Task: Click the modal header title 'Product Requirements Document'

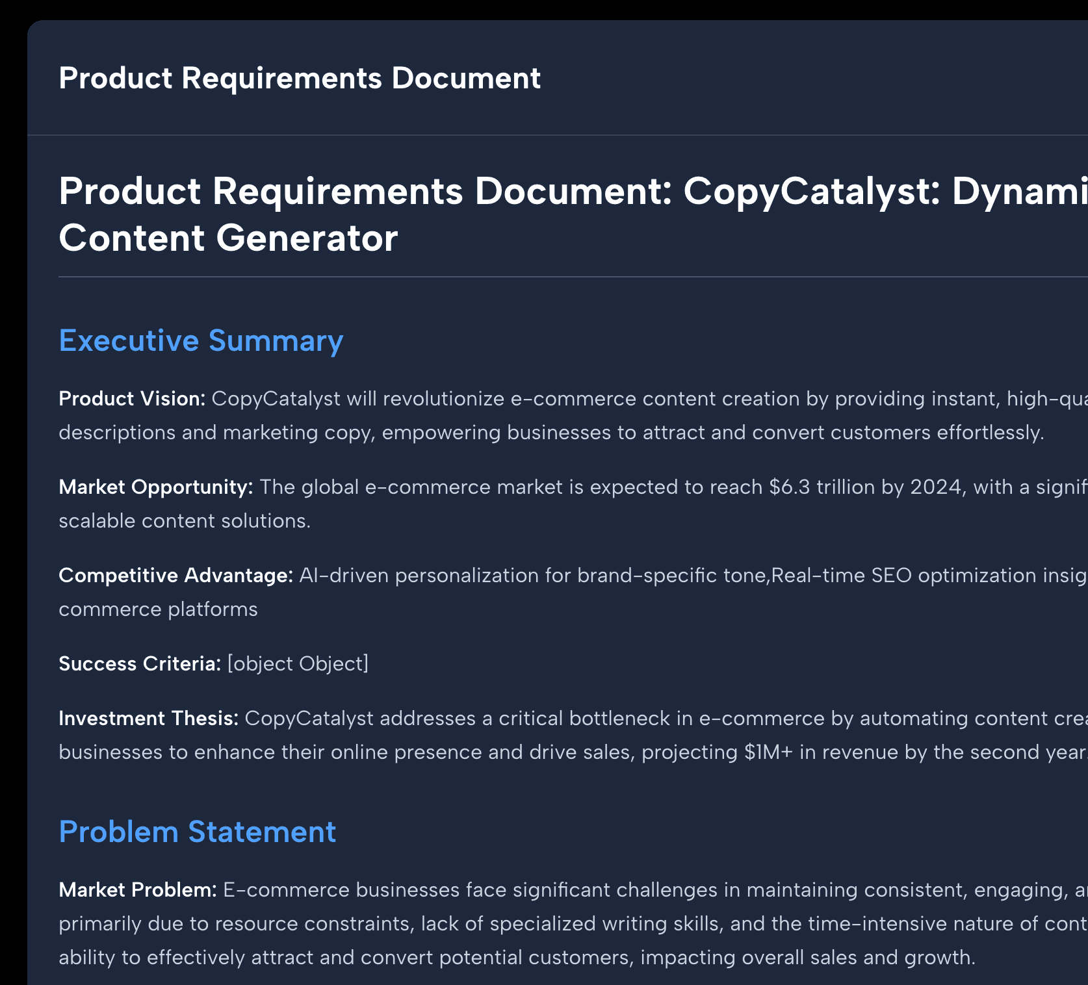Action: pos(299,78)
